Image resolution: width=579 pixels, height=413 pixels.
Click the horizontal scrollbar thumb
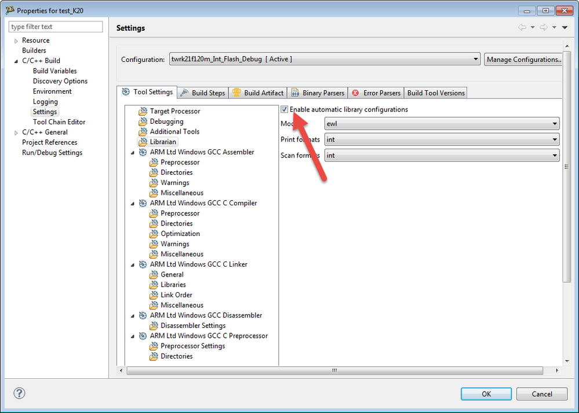(x=334, y=370)
